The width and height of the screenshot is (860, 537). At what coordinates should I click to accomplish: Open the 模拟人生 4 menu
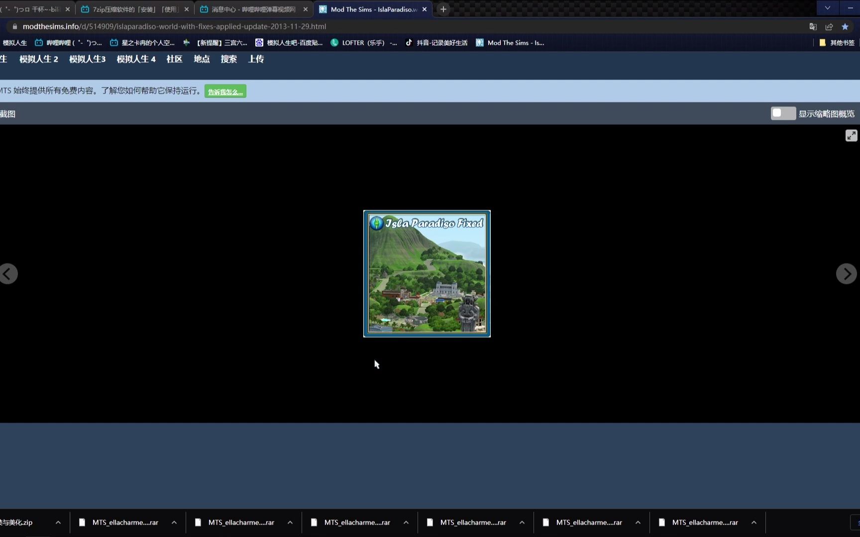[136, 59]
